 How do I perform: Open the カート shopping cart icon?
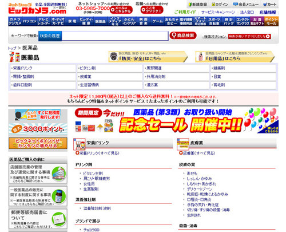click(x=265, y=4)
